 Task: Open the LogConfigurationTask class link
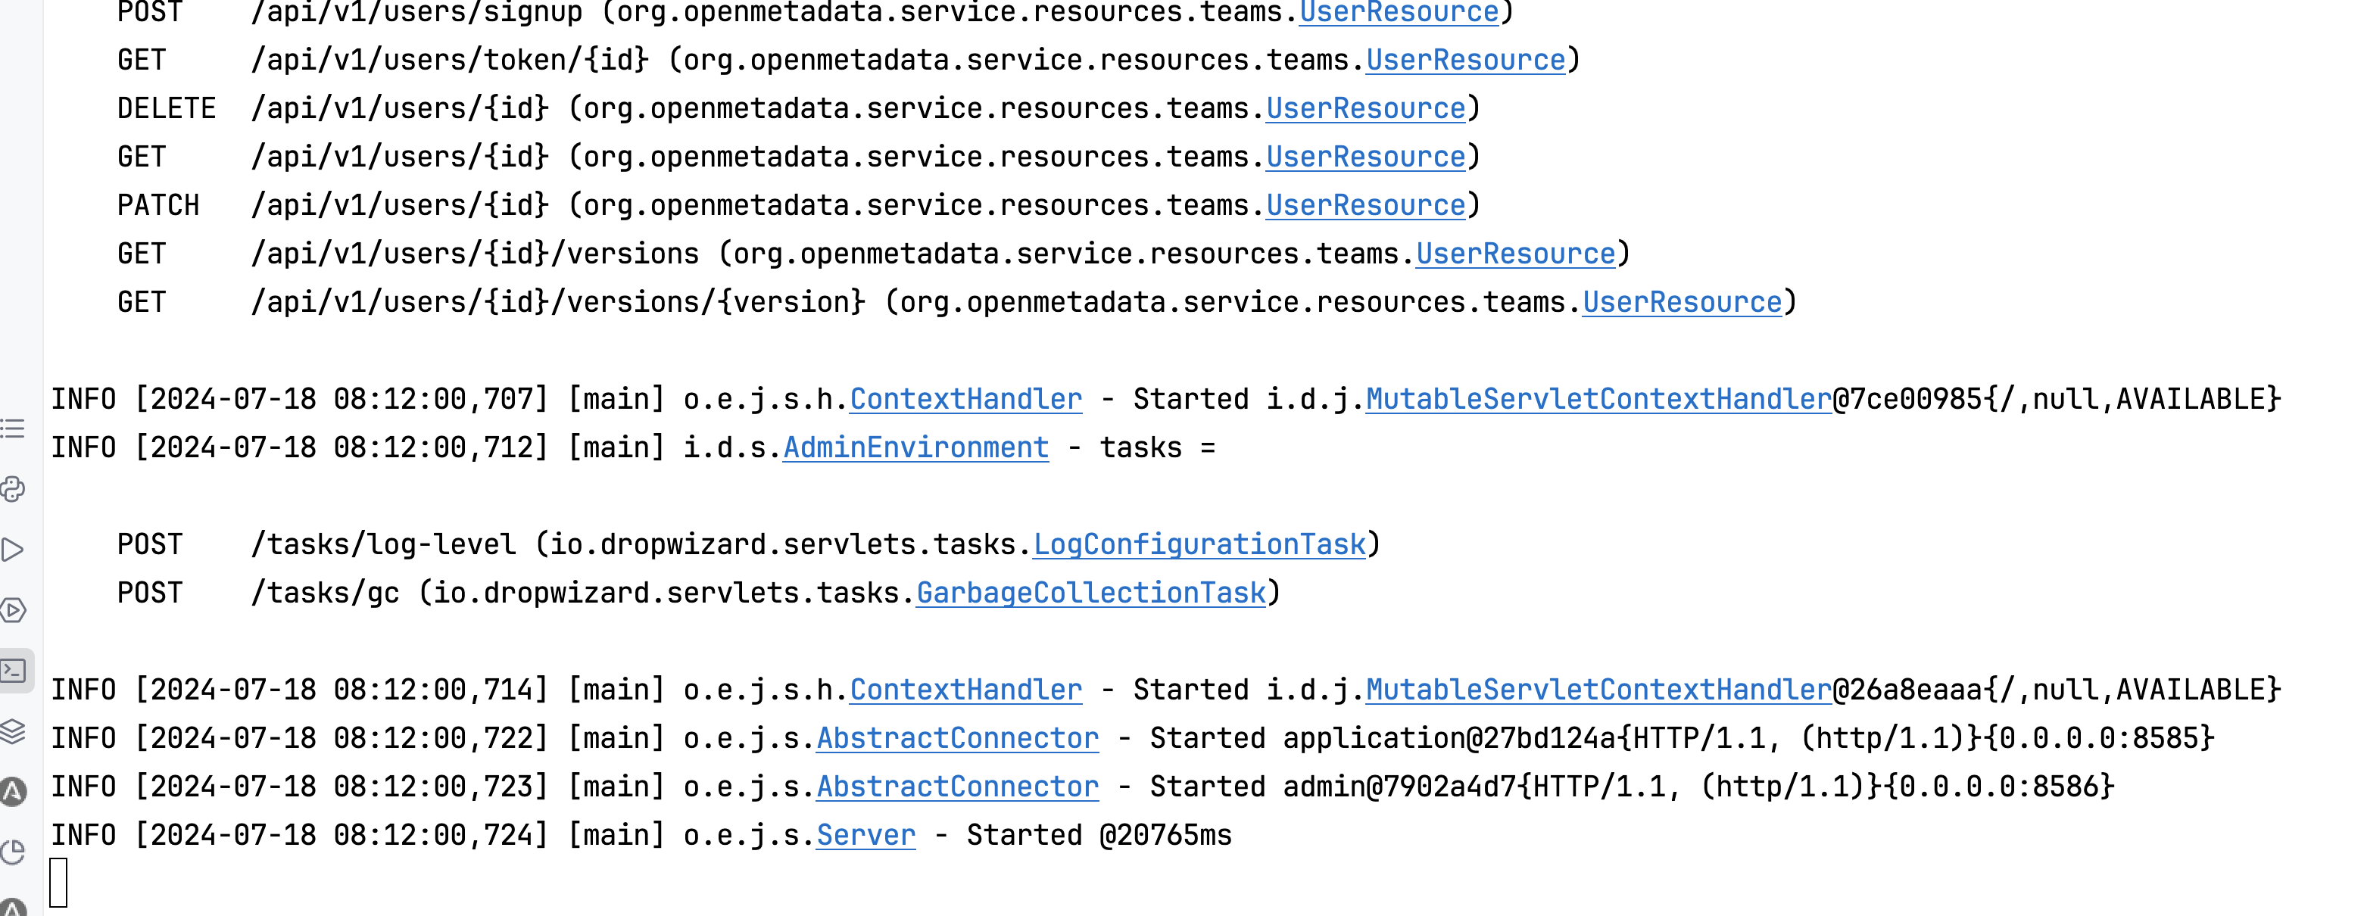tap(1199, 544)
